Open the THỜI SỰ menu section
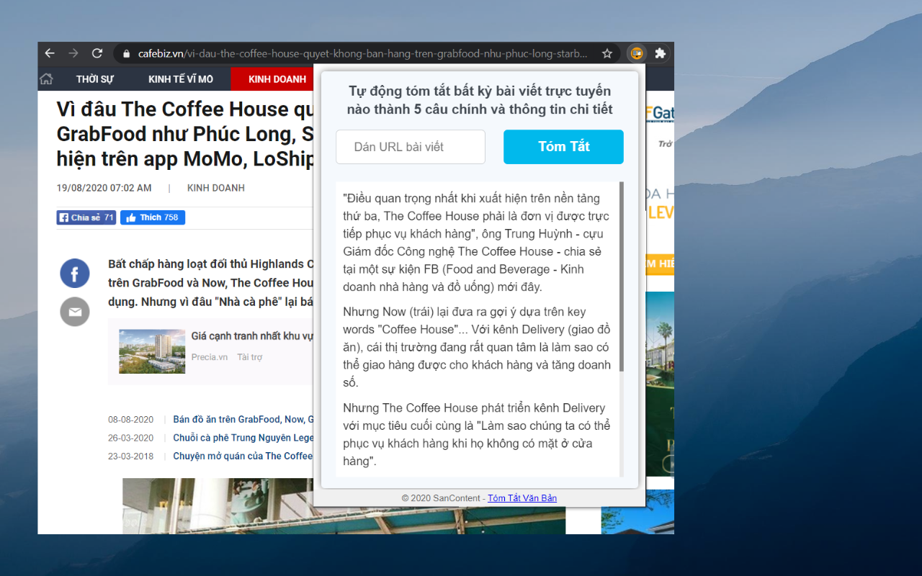The image size is (922, 576). pyautogui.click(x=95, y=79)
